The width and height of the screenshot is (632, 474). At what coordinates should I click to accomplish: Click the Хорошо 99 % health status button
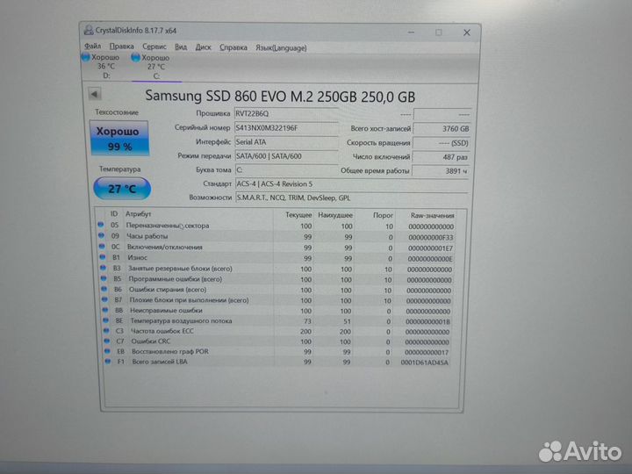(x=119, y=139)
